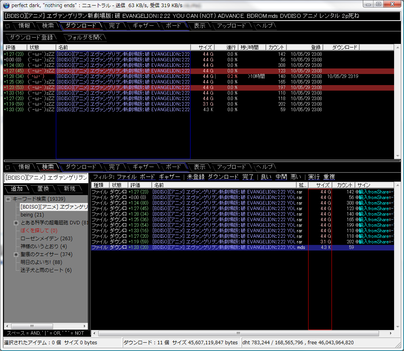The image size is (404, 351).
Task: Select the 明日のよいち! (88) keyword
Action: click(x=41, y=262)
